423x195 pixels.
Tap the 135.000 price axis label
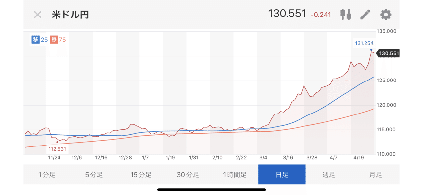[386, 31]
